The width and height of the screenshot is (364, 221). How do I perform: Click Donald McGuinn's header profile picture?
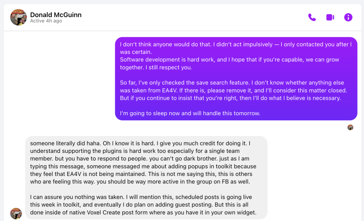(x=18, y=17)
